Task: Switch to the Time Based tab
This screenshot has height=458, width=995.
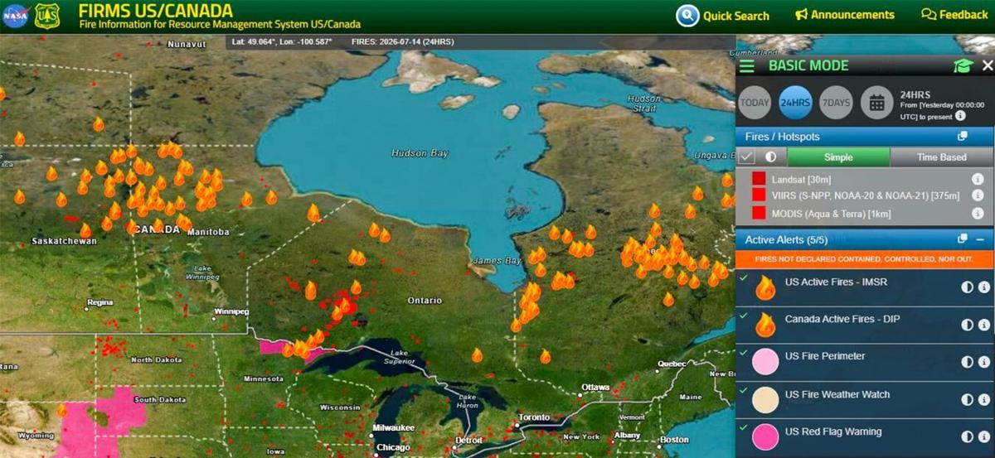Action: (x=941, y=157)
